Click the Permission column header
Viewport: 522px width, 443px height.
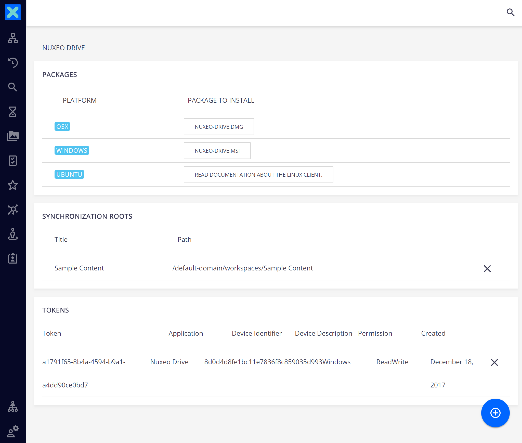tap(375, 333)
